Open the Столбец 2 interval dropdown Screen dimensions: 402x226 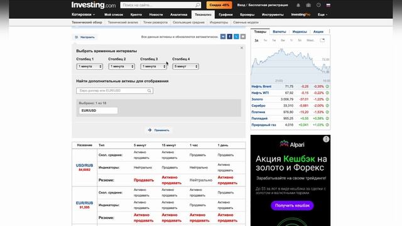tap(121, 67)
